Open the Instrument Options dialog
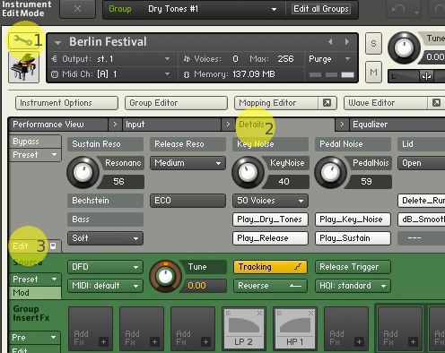 click(66, 103)
